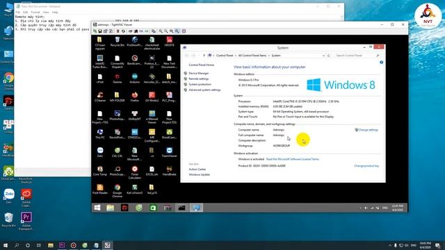Click All Control Panel Items breadcrumb

(x=252, y=56)
